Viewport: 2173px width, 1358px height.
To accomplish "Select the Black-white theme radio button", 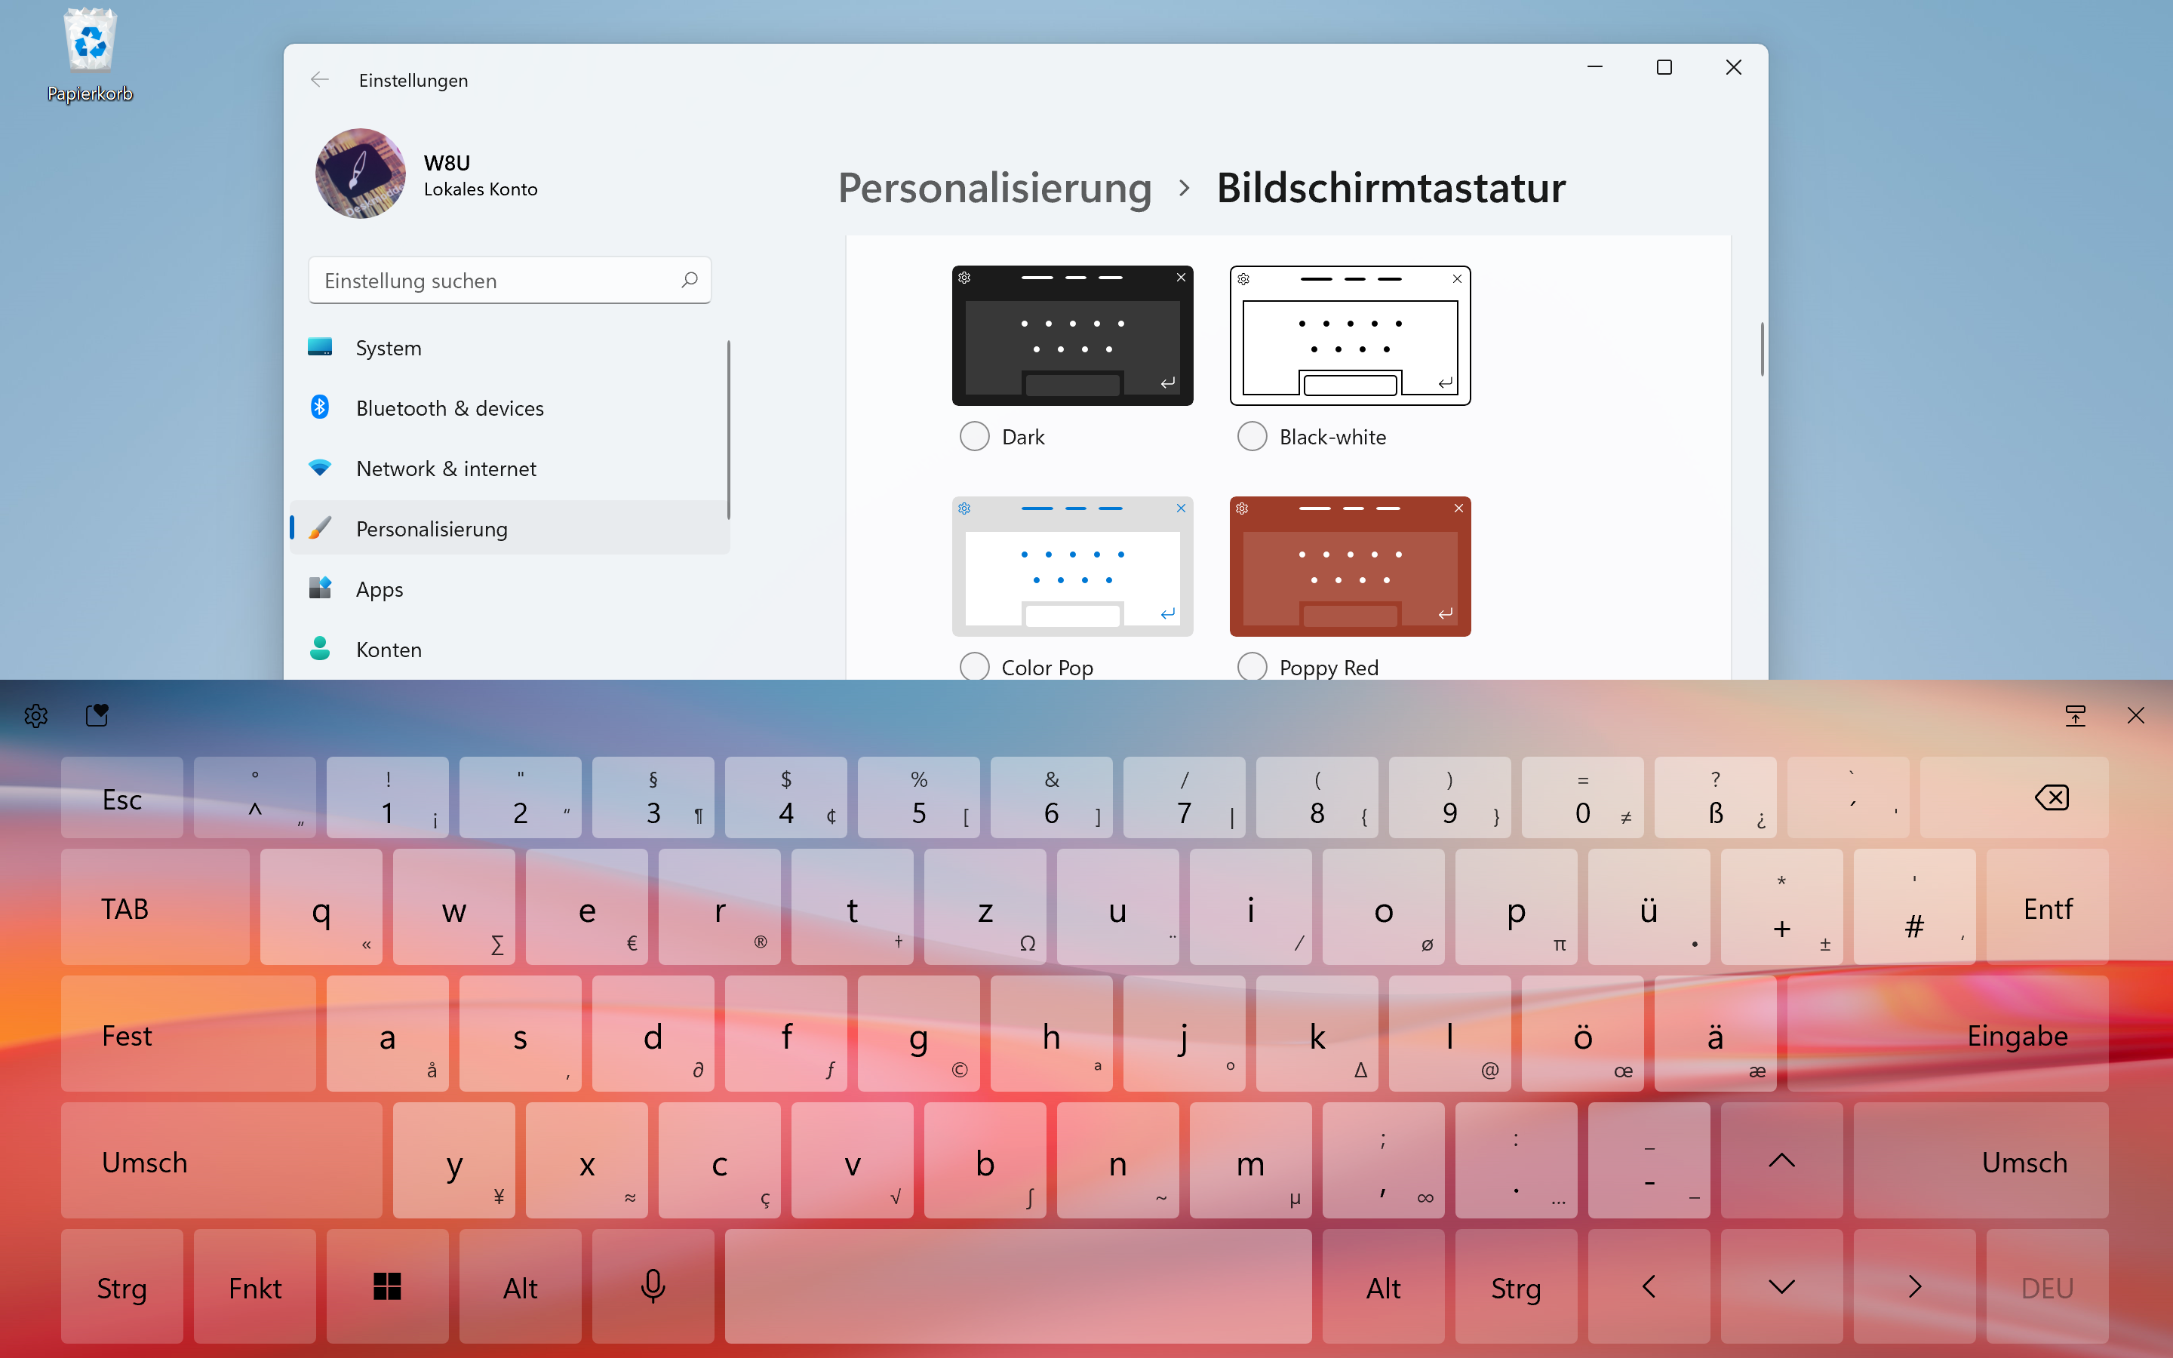I will click(x=1252, y=438).
